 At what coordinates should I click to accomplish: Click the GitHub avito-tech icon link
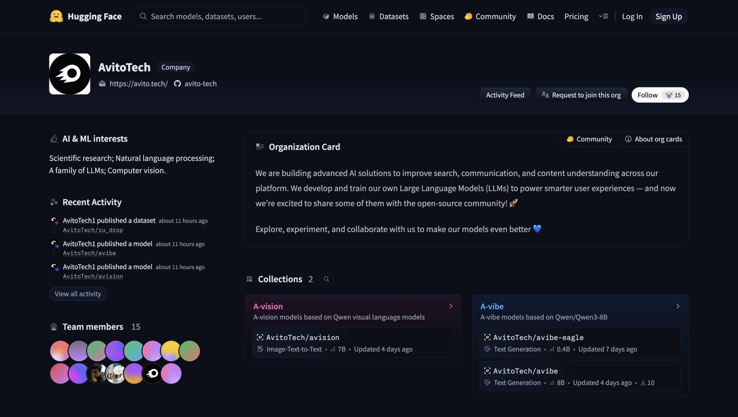point(177,84)
